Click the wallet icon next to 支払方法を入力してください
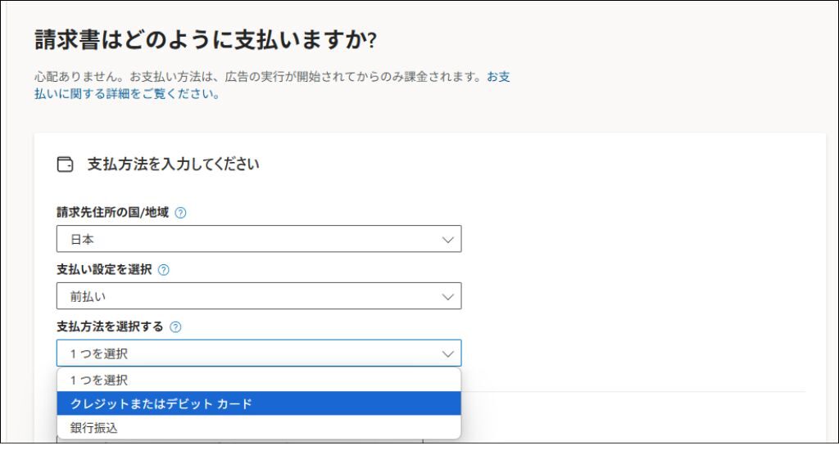 [66, 164]
